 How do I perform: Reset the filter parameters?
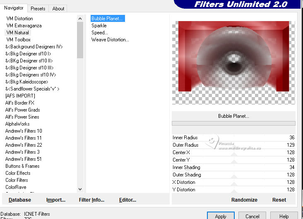tap(279, 200)
